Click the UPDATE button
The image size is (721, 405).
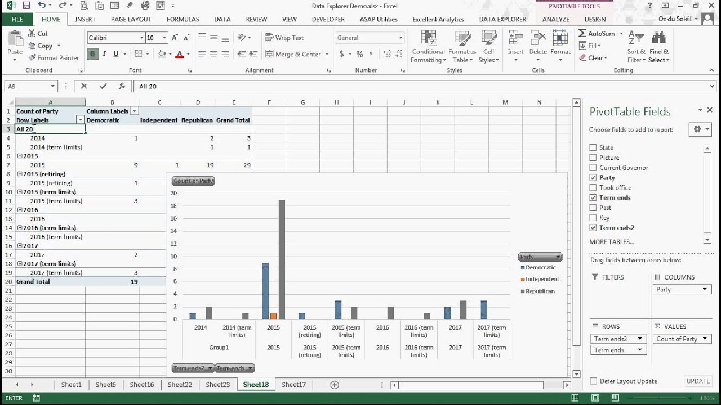coord(698,381)
